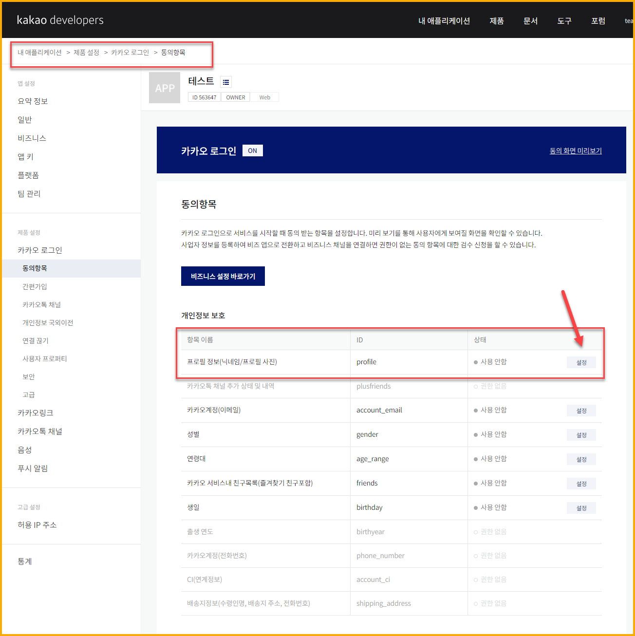This screenshot has height=636, width=635.
Task: Click 카카오 로그인 breadcrumb link
Action: point(130,52)
